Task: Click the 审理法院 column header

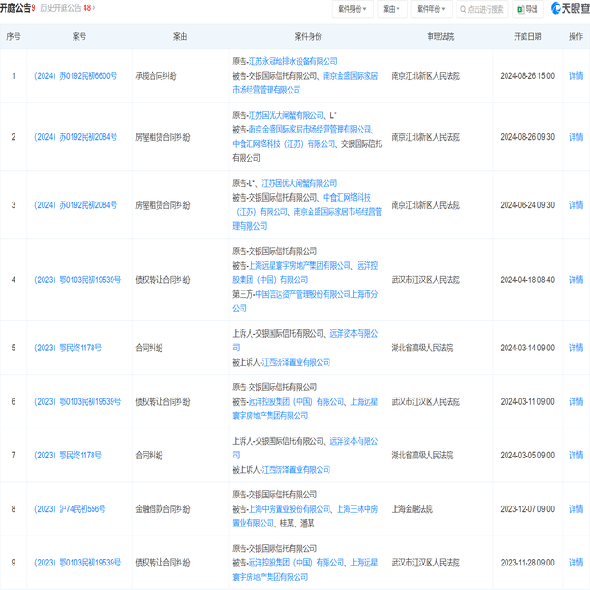Action: pyautogui.click(x=440, y=36)
